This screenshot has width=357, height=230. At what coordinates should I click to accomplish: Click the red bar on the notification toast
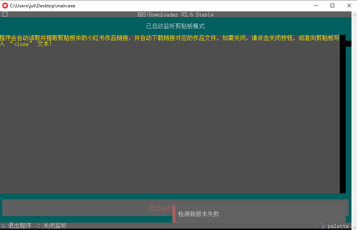point(174,214)
